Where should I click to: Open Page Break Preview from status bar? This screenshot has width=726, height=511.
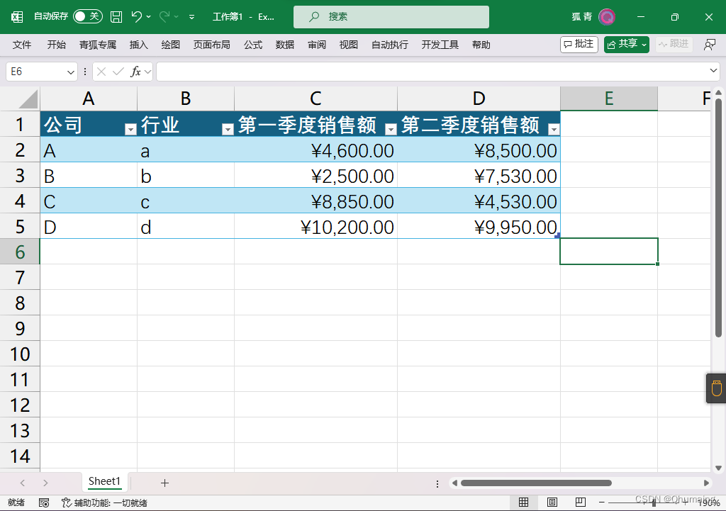(x=579, y=502)
